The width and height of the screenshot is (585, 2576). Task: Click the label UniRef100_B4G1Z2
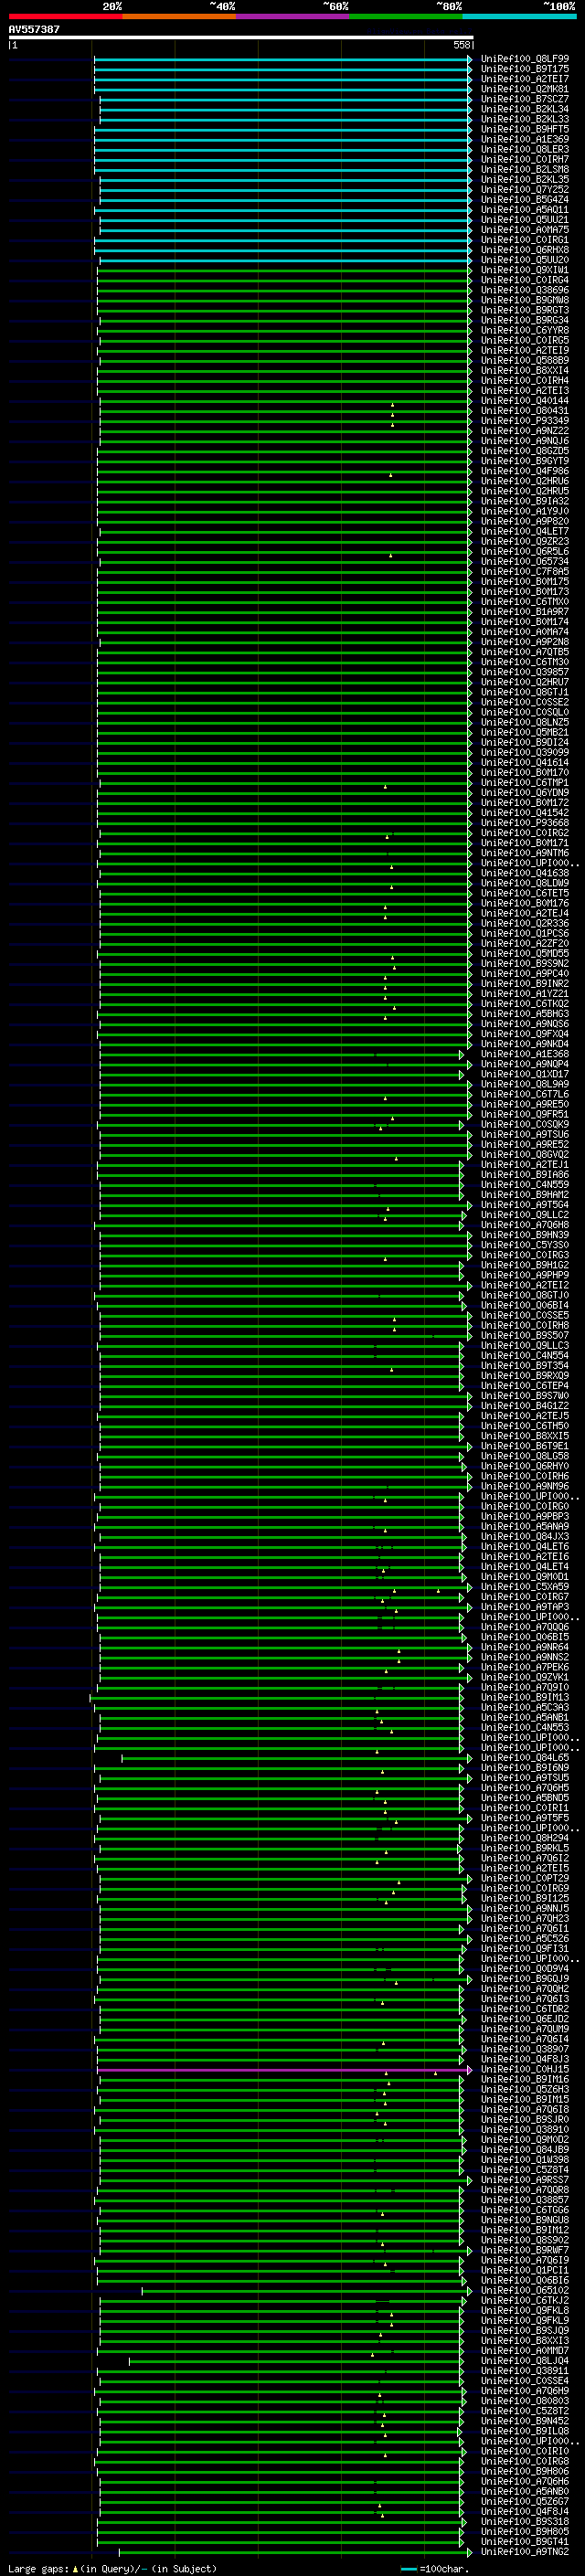525,1406
